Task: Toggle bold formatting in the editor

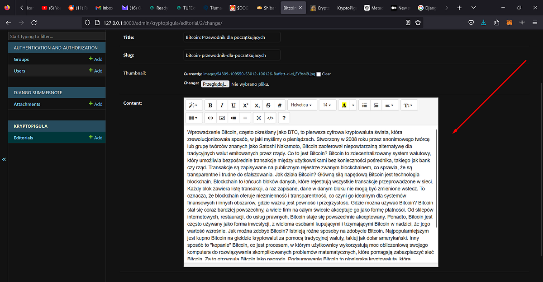Action: [210, 105]
